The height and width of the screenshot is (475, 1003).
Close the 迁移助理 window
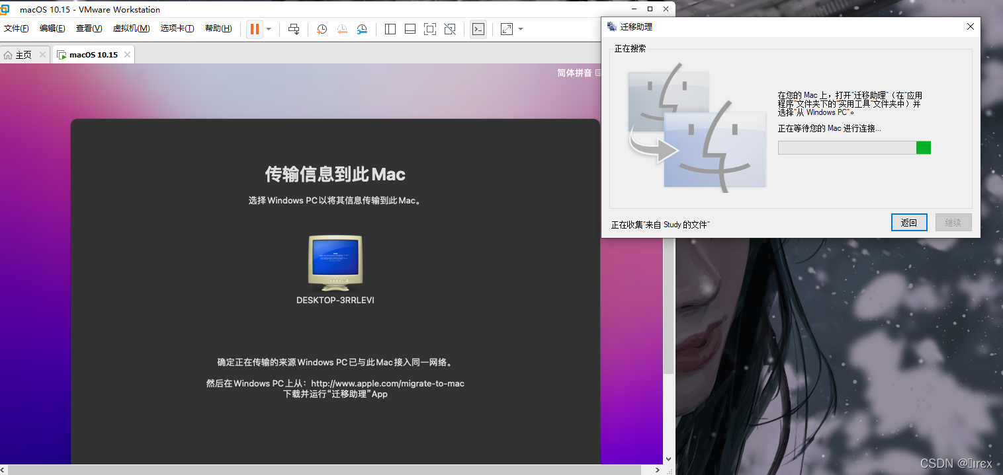971,26
